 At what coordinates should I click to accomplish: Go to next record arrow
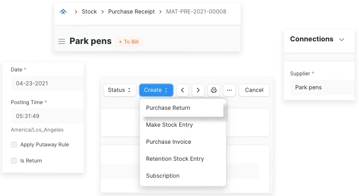click(198, 90)
